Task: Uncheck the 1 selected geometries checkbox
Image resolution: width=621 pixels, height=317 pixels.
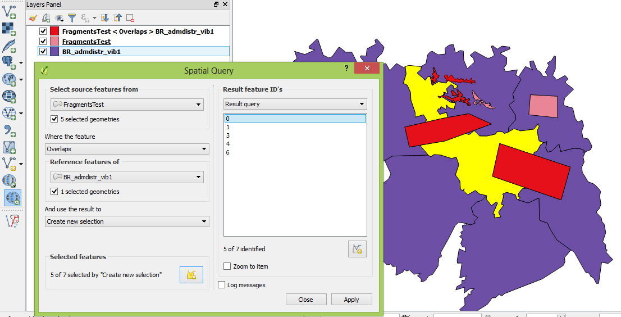Action: coord(54,192)
